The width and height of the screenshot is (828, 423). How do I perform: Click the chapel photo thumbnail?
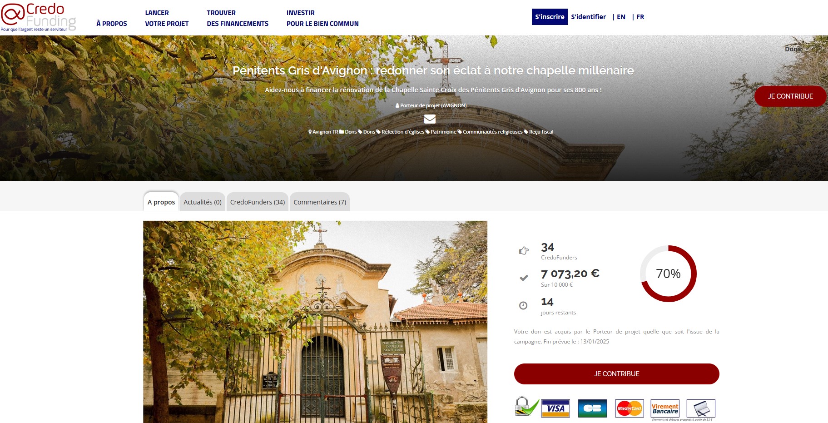coord(315,322)
